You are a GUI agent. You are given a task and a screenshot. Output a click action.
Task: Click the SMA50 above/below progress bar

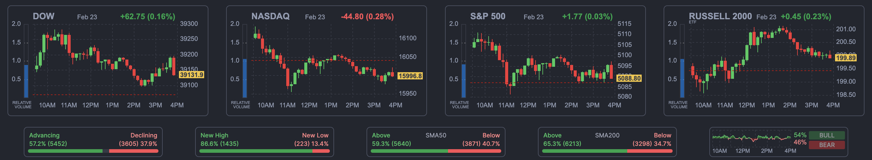pos(436,151)
